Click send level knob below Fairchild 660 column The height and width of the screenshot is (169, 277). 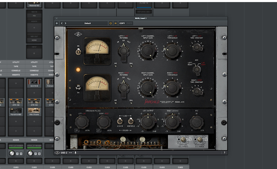[12, 153]
